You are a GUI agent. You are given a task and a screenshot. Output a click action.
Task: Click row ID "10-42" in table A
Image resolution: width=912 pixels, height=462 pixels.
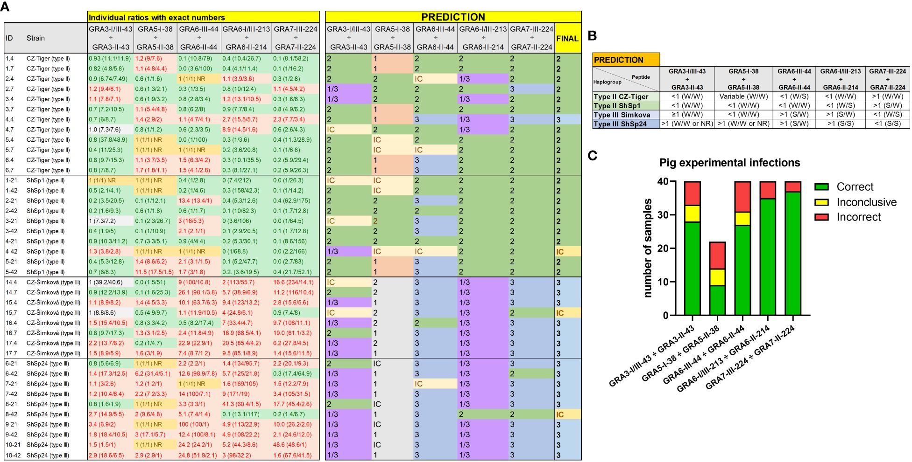(x=13, y=455)
